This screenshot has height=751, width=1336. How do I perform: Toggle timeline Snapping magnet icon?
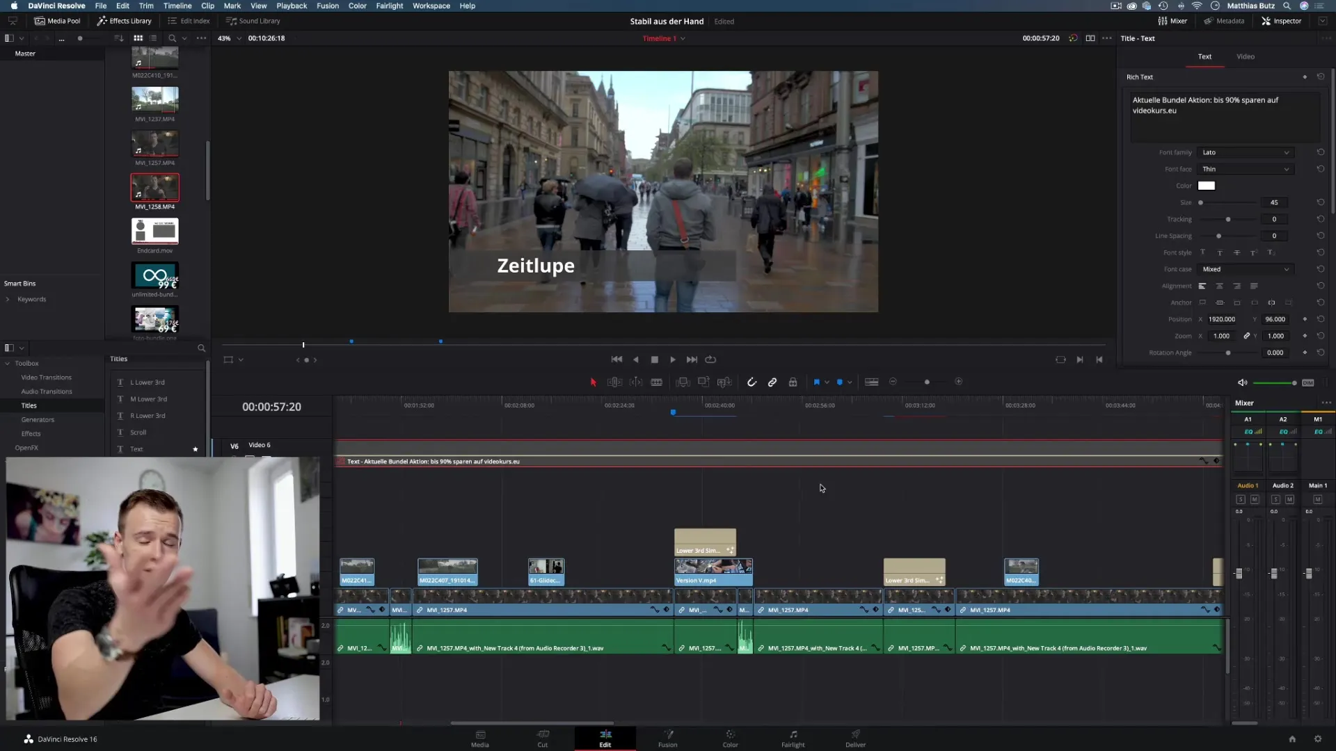click(x=751, y=382)
